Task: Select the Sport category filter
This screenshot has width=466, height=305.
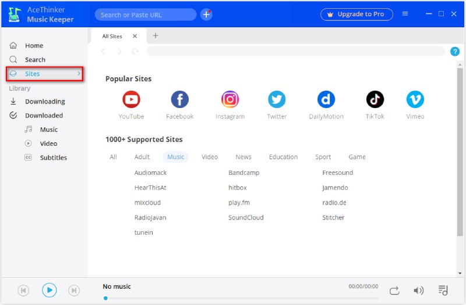Action: click(323, 157)
